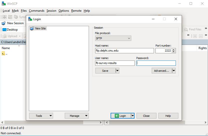Open the Help menu

coord(87,11)
